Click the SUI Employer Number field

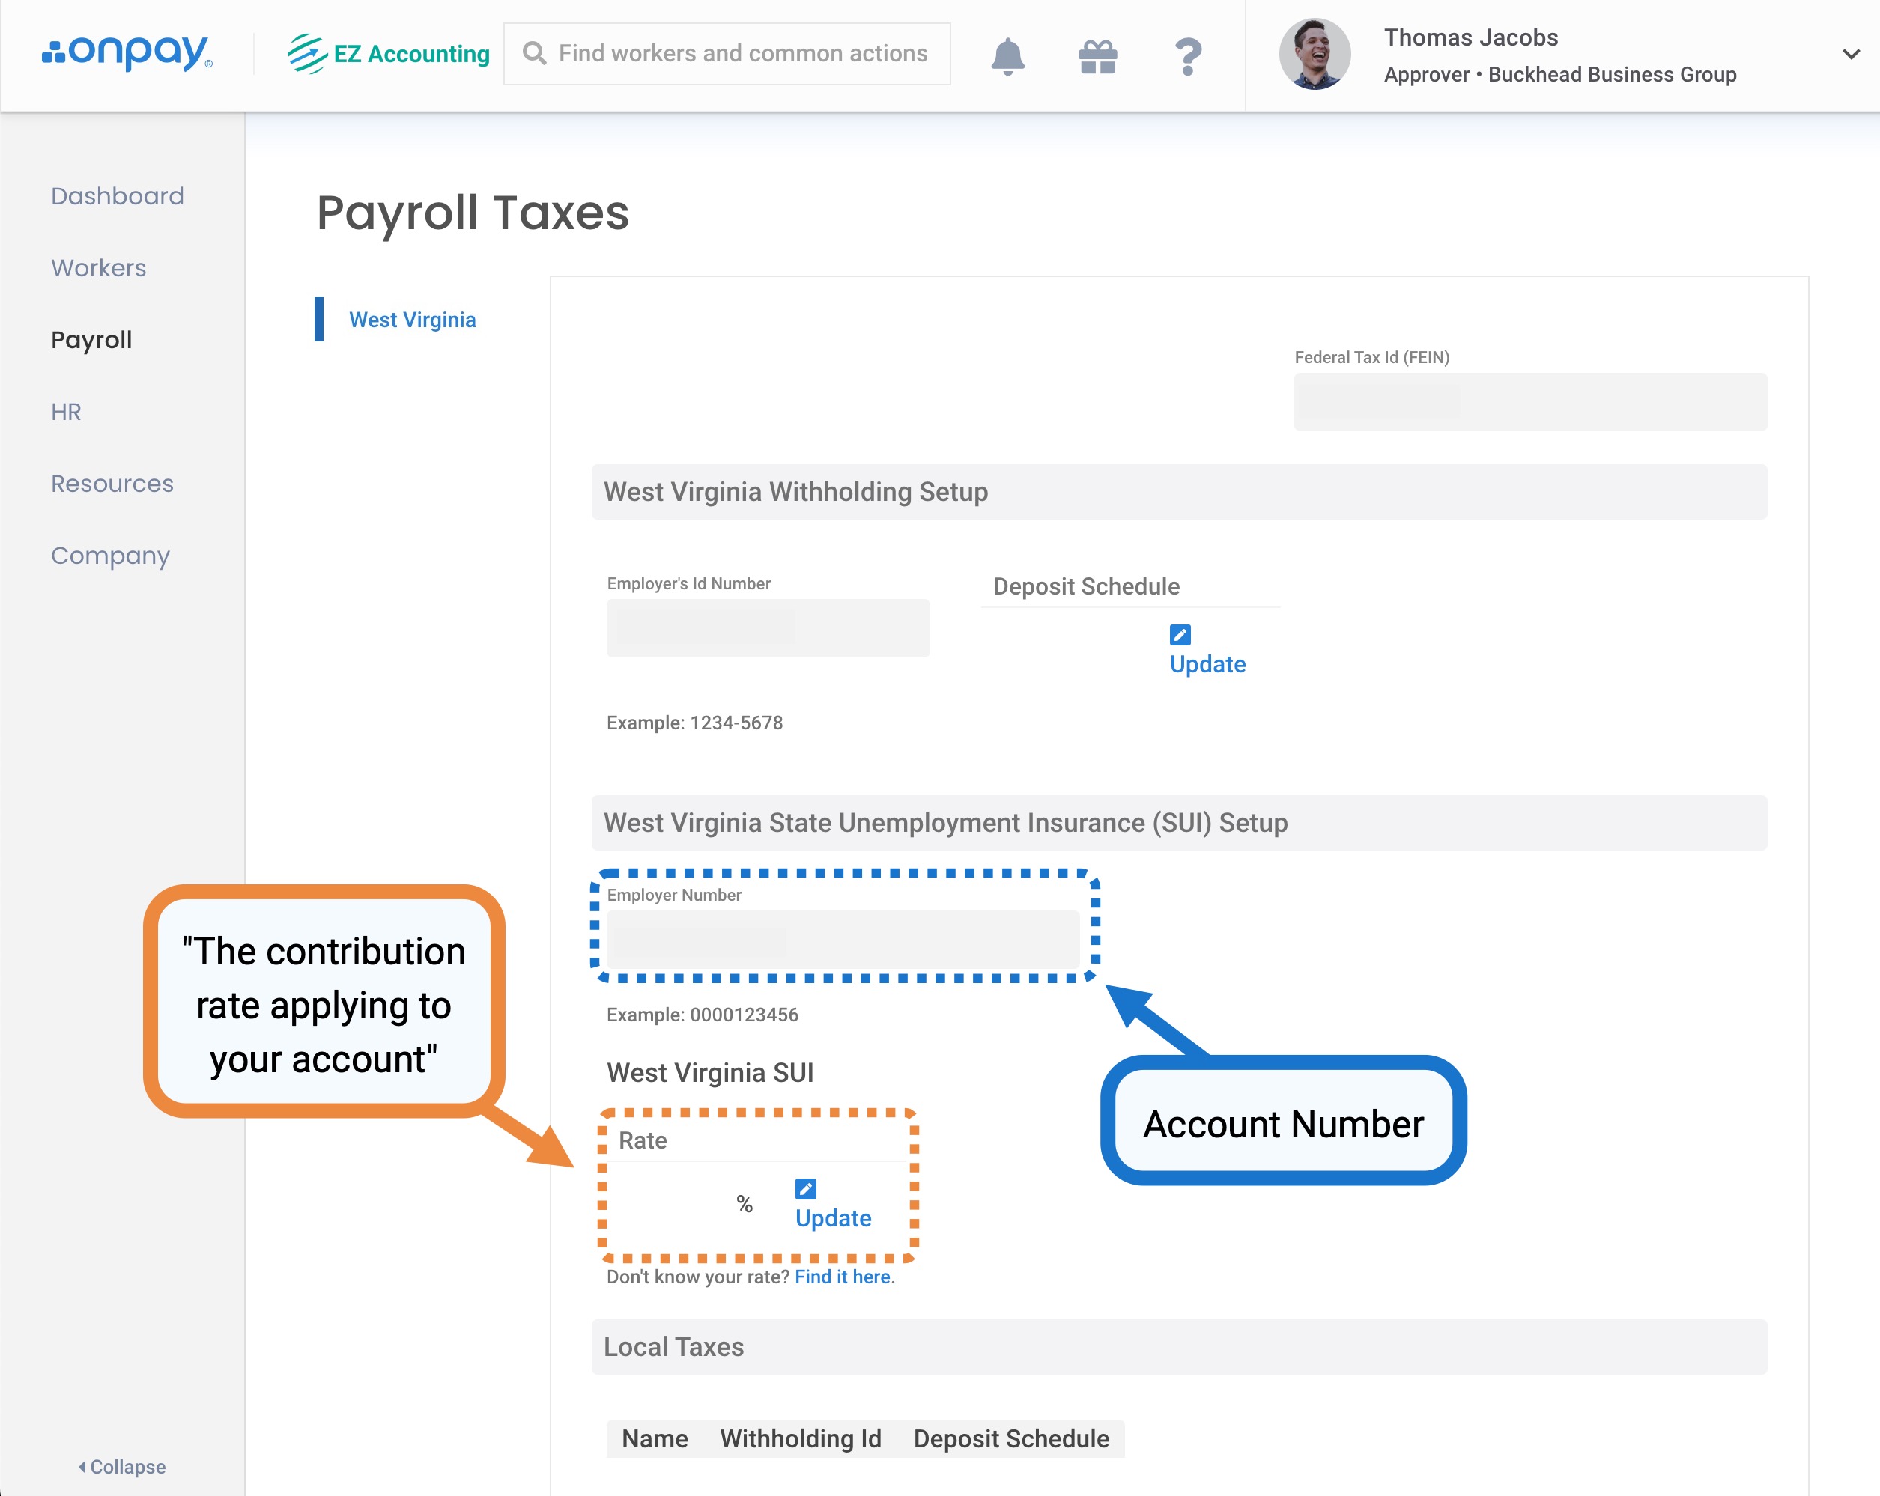point(843,940)
